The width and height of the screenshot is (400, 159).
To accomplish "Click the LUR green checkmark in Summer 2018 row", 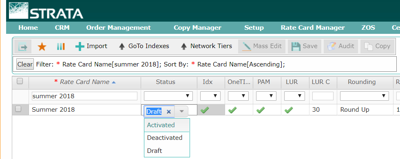I will [289, 110].
